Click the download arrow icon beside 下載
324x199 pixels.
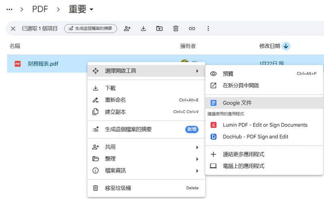tap(96, 88)
